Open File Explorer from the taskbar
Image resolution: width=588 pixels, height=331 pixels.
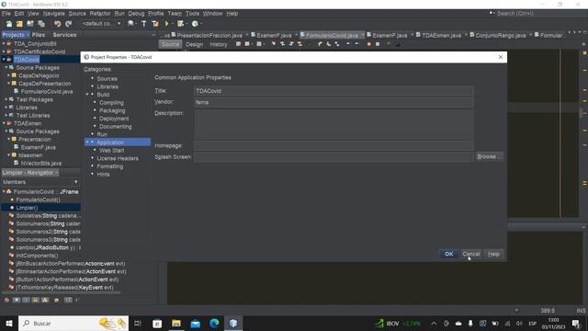176,323
